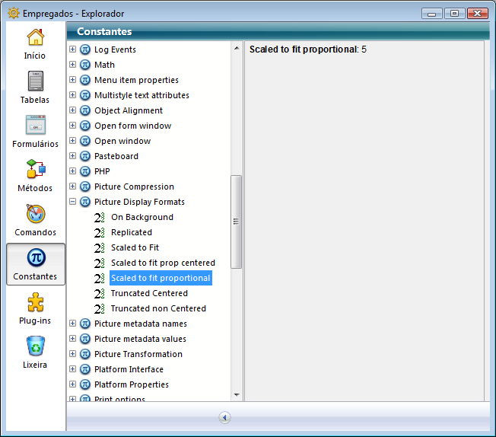The image size is (496, 437).
Task: Select the Pasteboard theme item
Action: point(116,156)
